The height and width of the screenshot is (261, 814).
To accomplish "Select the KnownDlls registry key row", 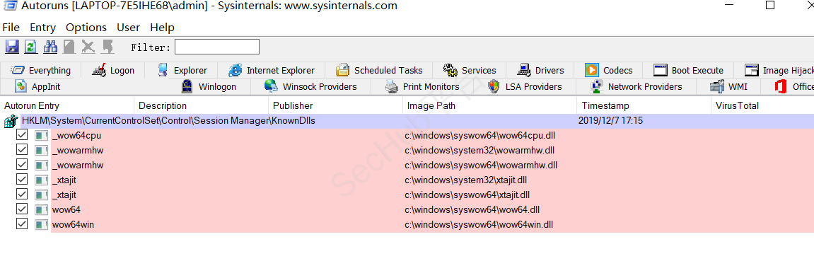I will point(407,122).
